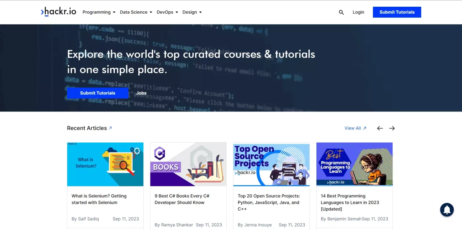Viewport: 462px width, 230px height.
Task: Open 'What is Selenium? Getting started' article title
Action: point(99,199)
